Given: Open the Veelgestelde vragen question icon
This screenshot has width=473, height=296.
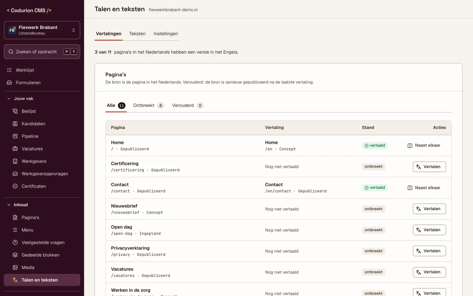Looking at the screenshot, I should 15,242.
